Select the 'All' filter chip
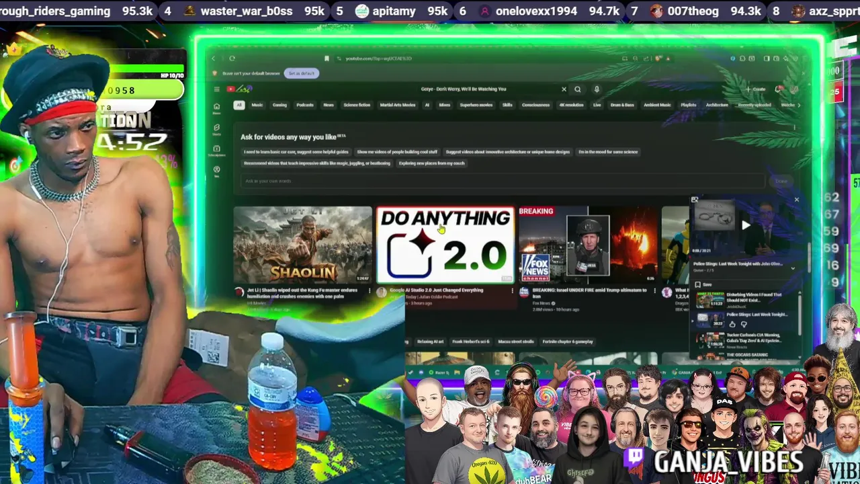860x484 pixels. [x=239, y=105]
